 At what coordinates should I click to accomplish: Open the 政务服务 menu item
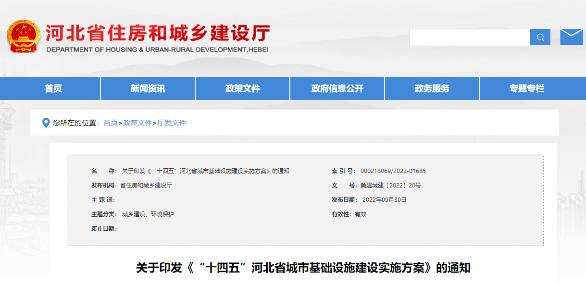pos(431,88)
